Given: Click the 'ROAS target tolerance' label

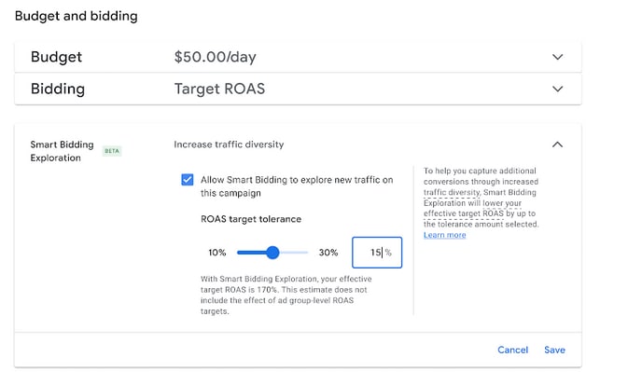Looking at the screenshot, I should click(251, 219).
